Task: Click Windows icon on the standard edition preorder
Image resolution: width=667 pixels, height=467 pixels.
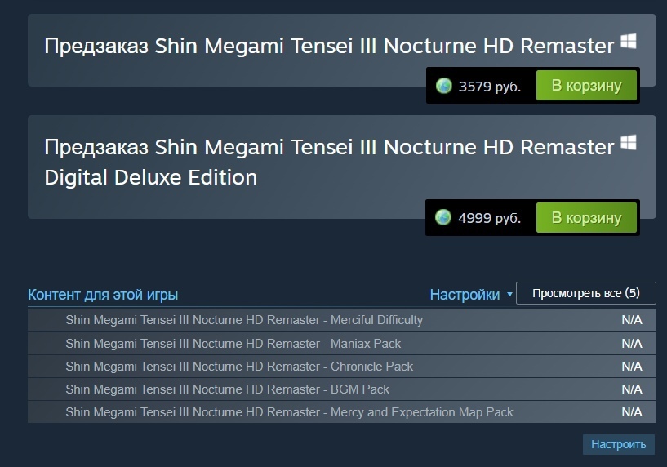Action: pos(628,42)
